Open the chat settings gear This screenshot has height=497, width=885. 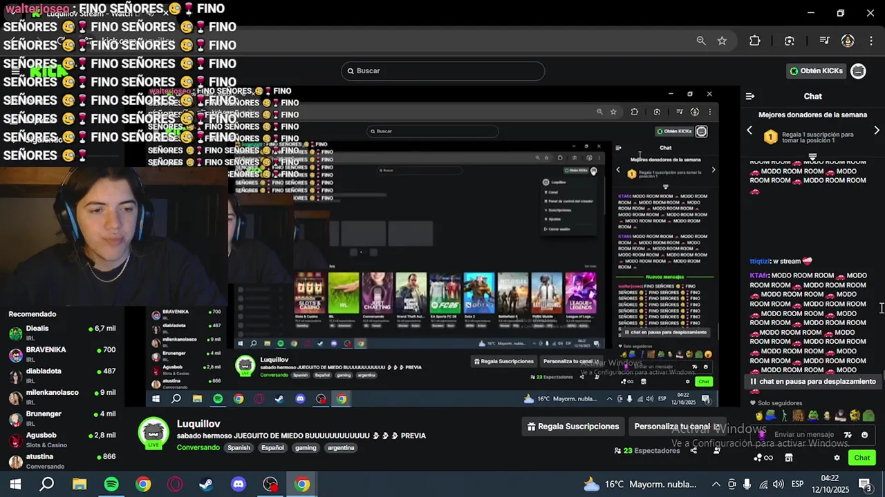coord(837,458)
